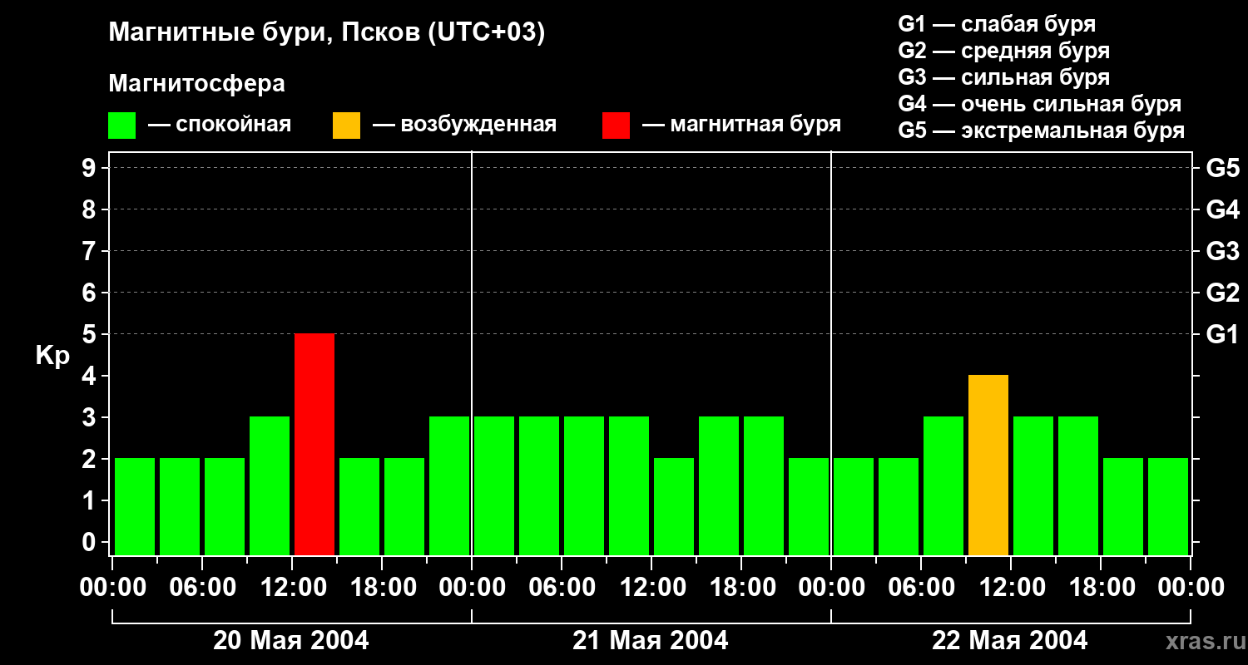The height and width of the screenshot is (665, 1248).
Task: Click the Kp axis value 3
Action: tap(91, 417)
